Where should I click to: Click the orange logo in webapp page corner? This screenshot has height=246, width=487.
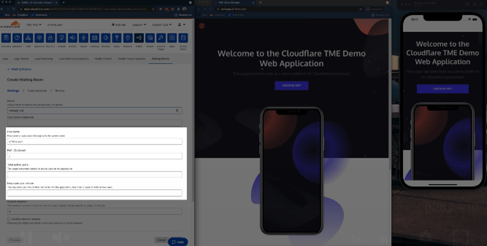click(202, 26)
